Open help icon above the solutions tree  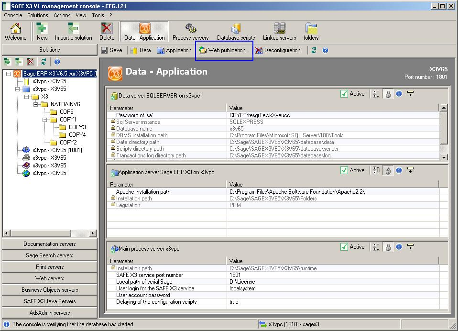[57, 62]
